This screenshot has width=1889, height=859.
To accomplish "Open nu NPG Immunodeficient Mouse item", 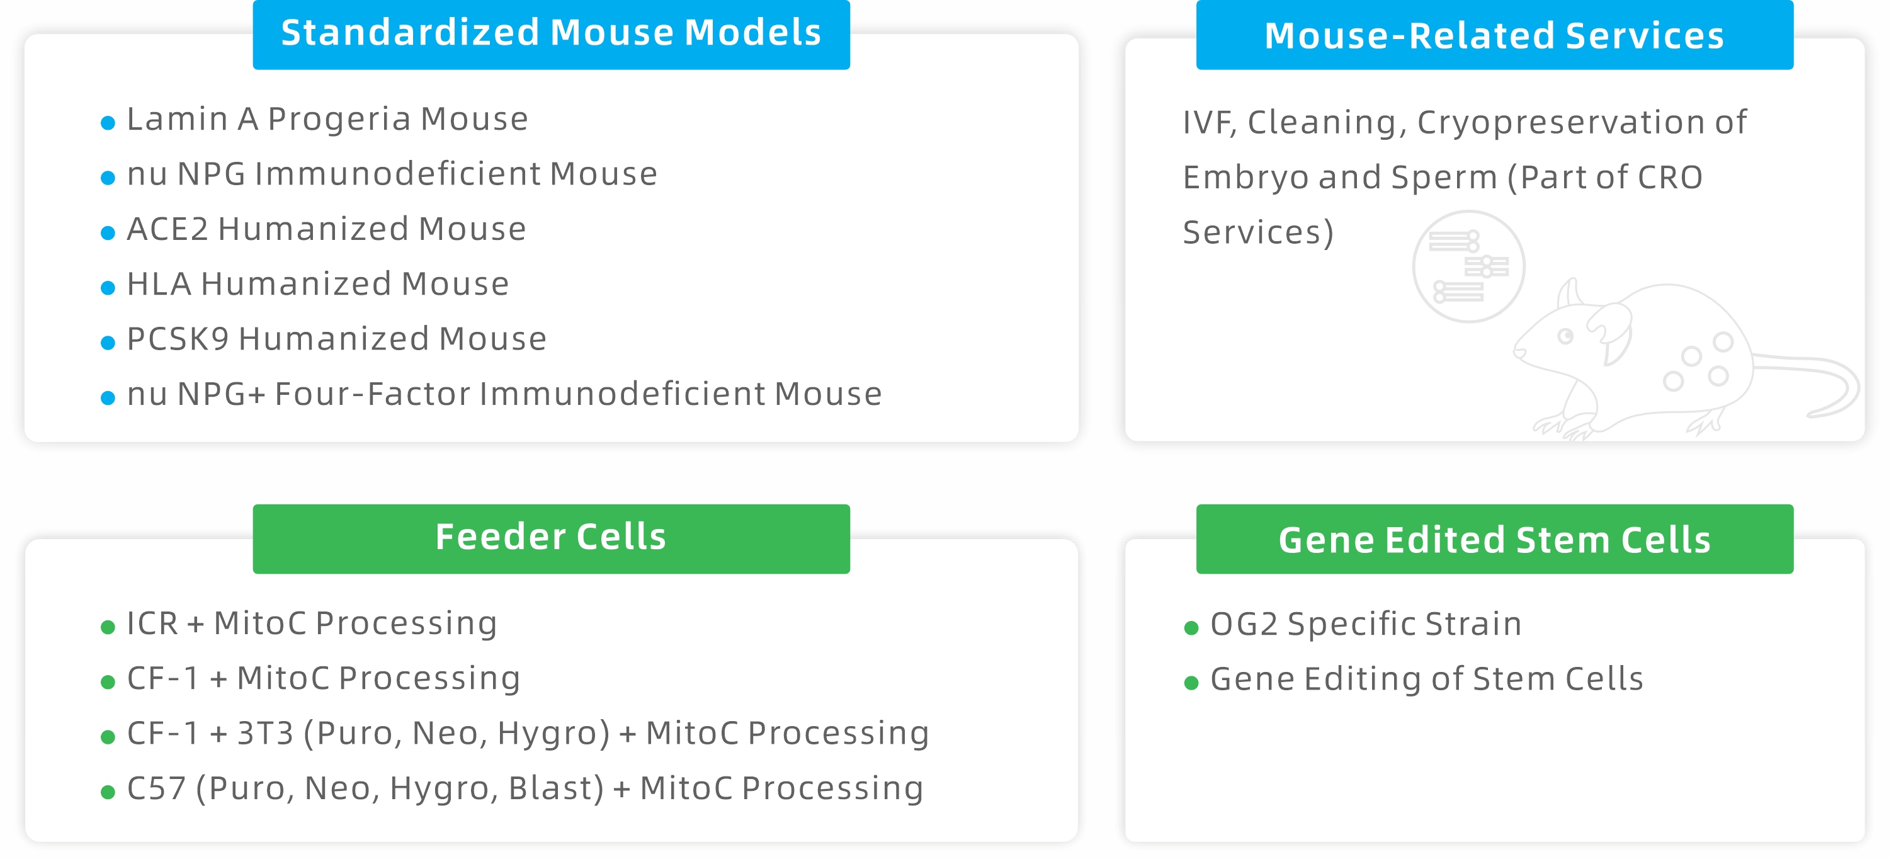I will pyautogui.click(x=392, y=174).
